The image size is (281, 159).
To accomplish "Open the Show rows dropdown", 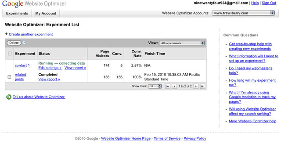I will pos(155,86).
